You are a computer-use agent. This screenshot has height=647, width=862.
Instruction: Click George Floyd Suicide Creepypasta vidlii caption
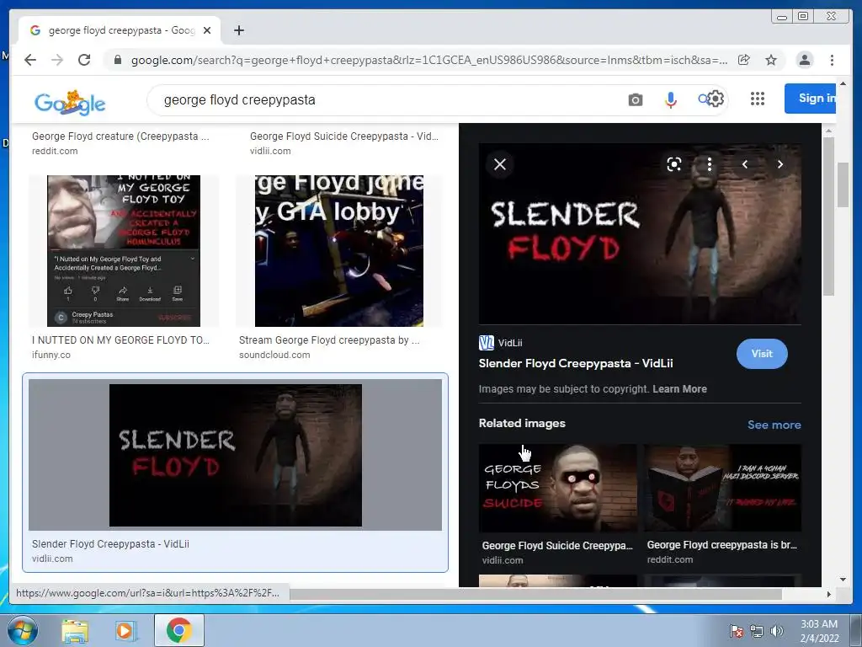point(344,136)
